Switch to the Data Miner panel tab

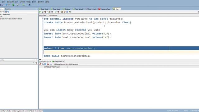pos(8,9)
